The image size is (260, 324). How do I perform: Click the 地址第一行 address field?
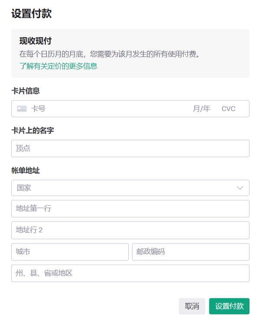coord(130,209)
